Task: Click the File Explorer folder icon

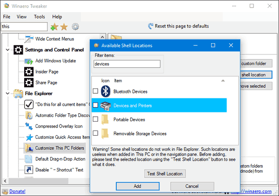Action: [x=18, y=93]
